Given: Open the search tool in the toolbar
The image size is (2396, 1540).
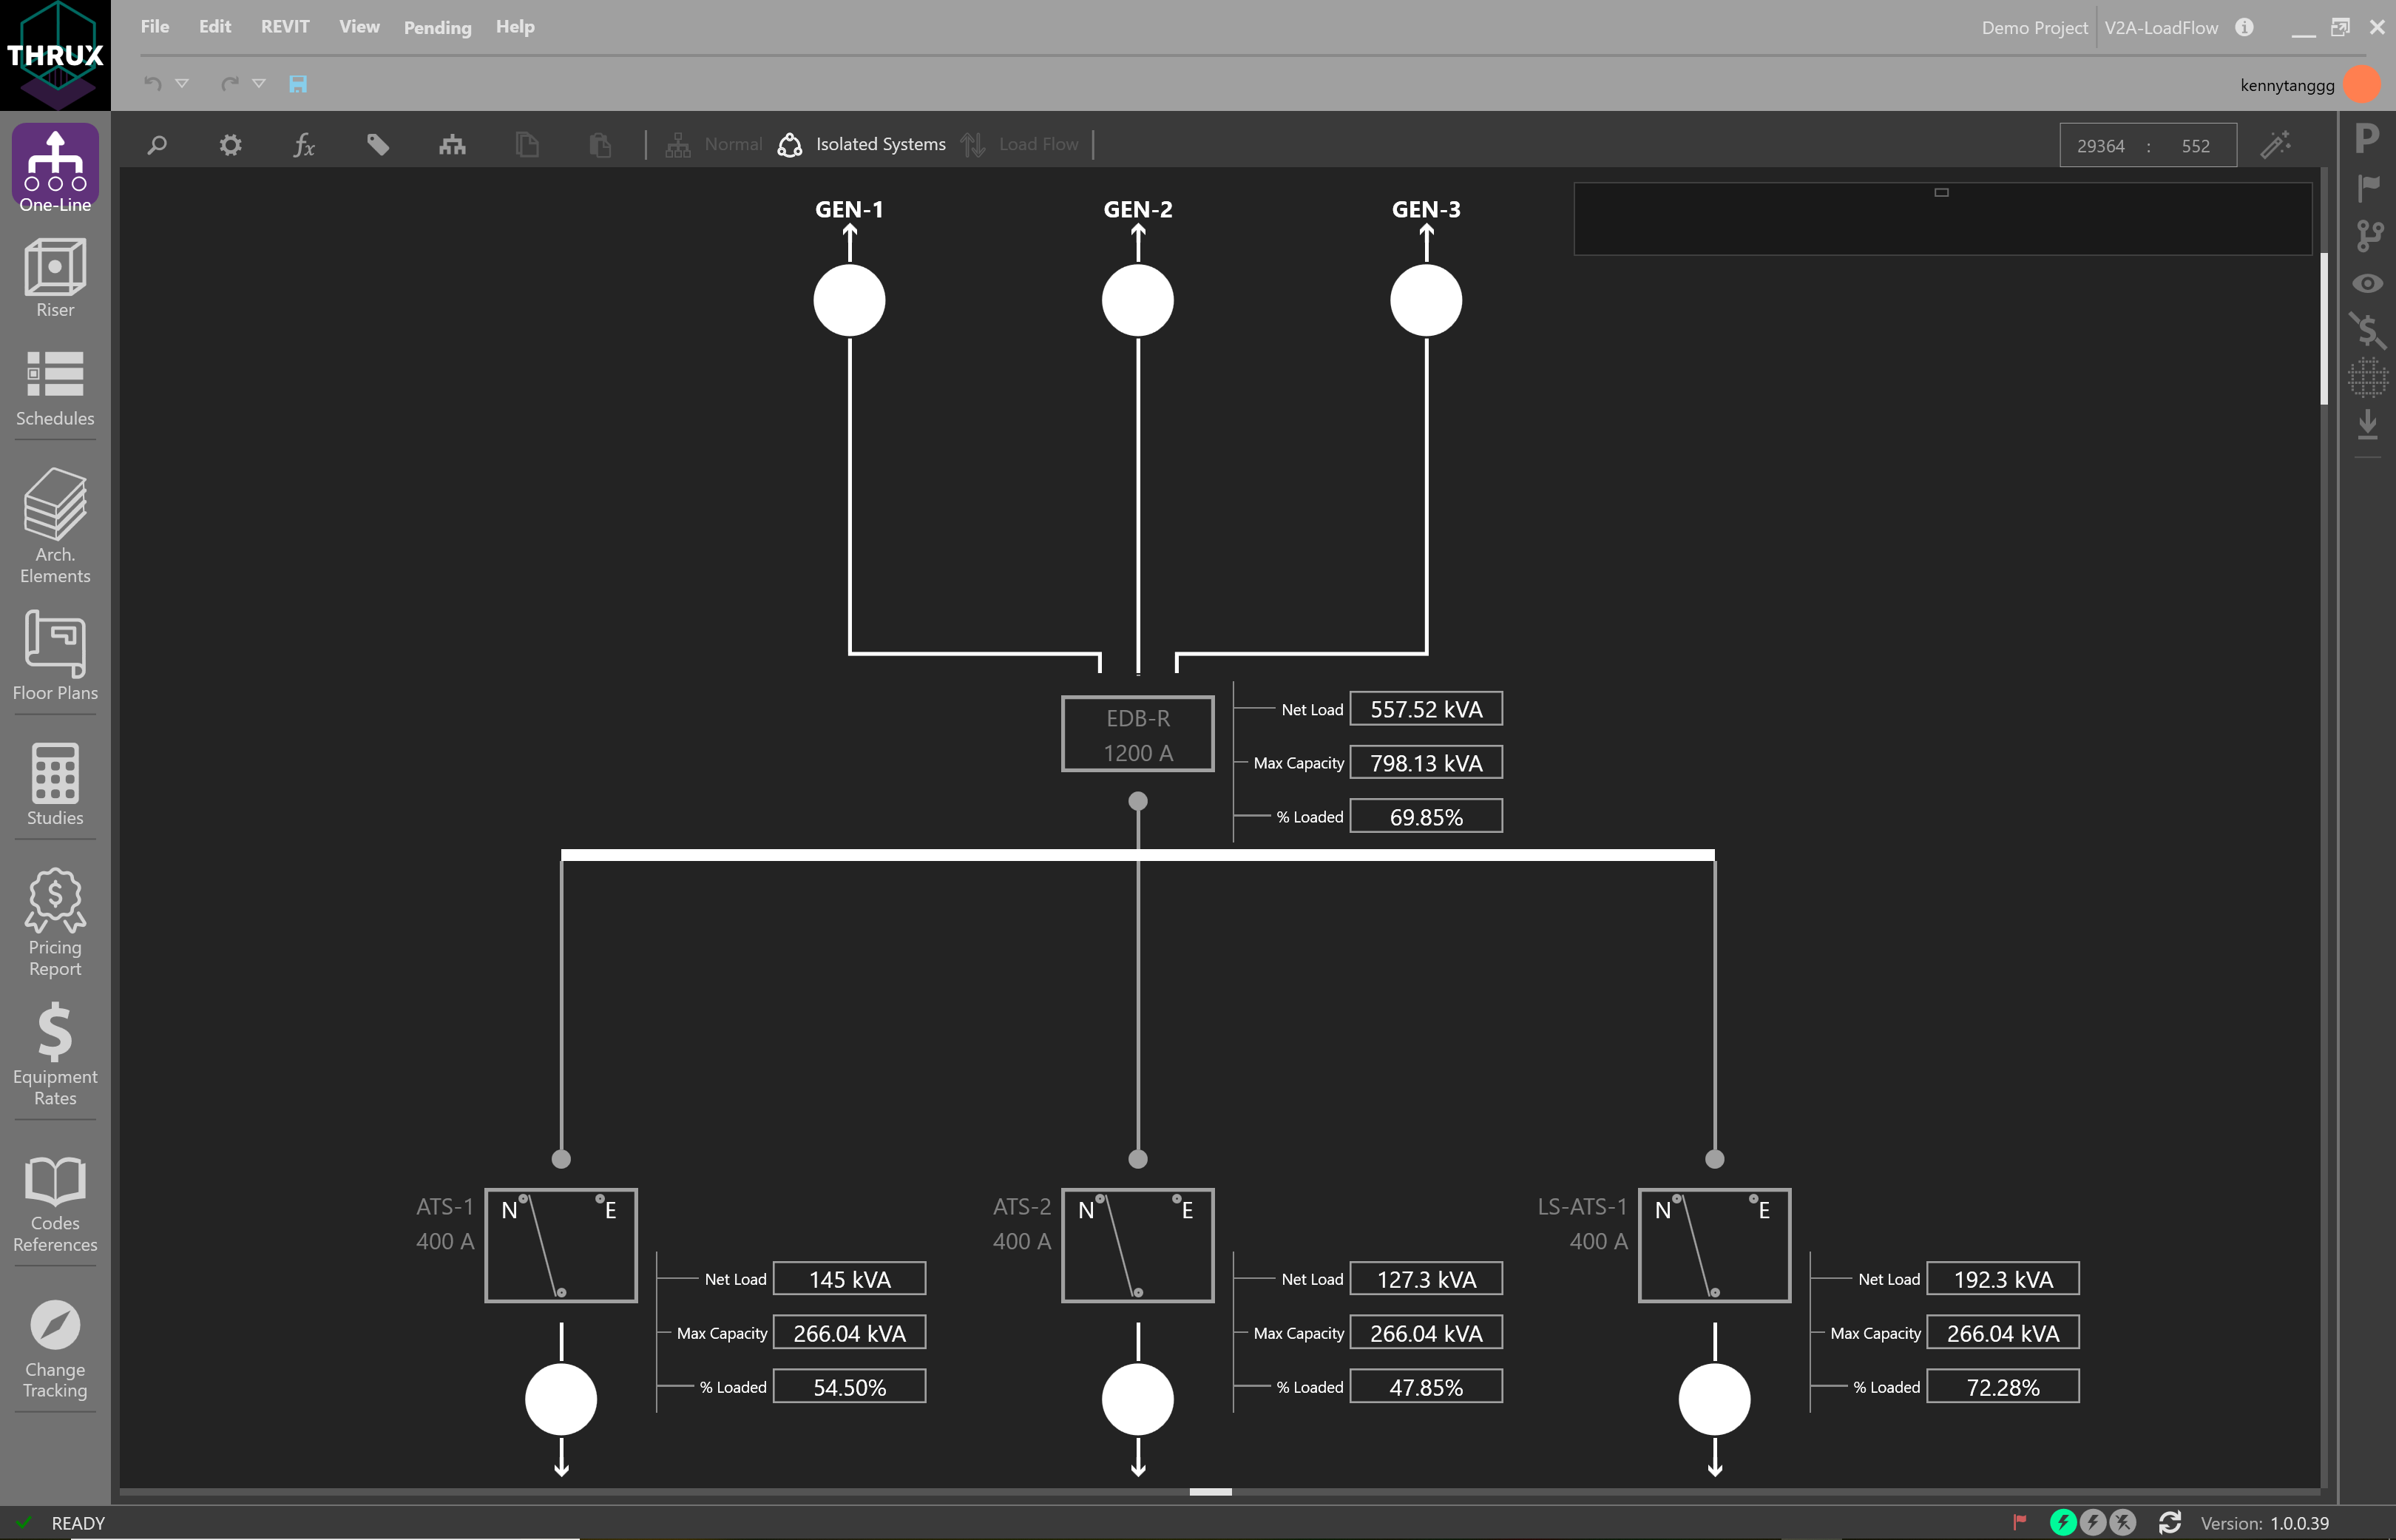Looking at the screenshot, I should pyautogui.click(x=157, y=144).
